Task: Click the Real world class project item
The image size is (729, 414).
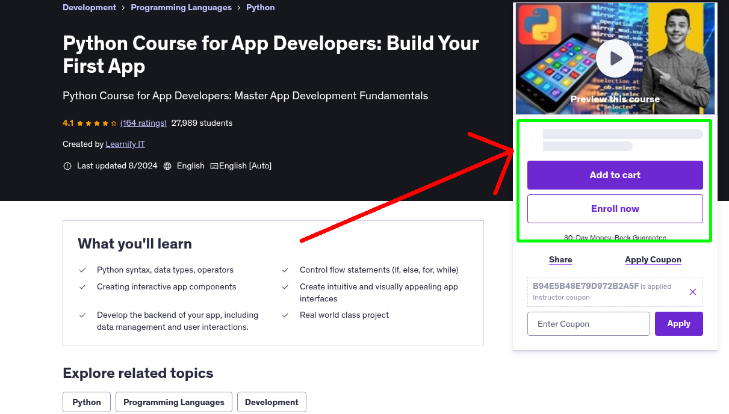Action: click(x=344, y=315)
